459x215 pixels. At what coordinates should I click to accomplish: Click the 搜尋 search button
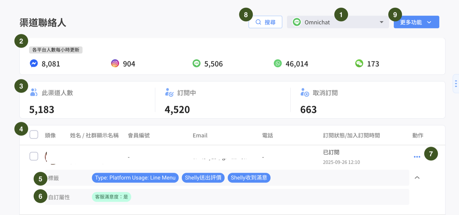265,22
